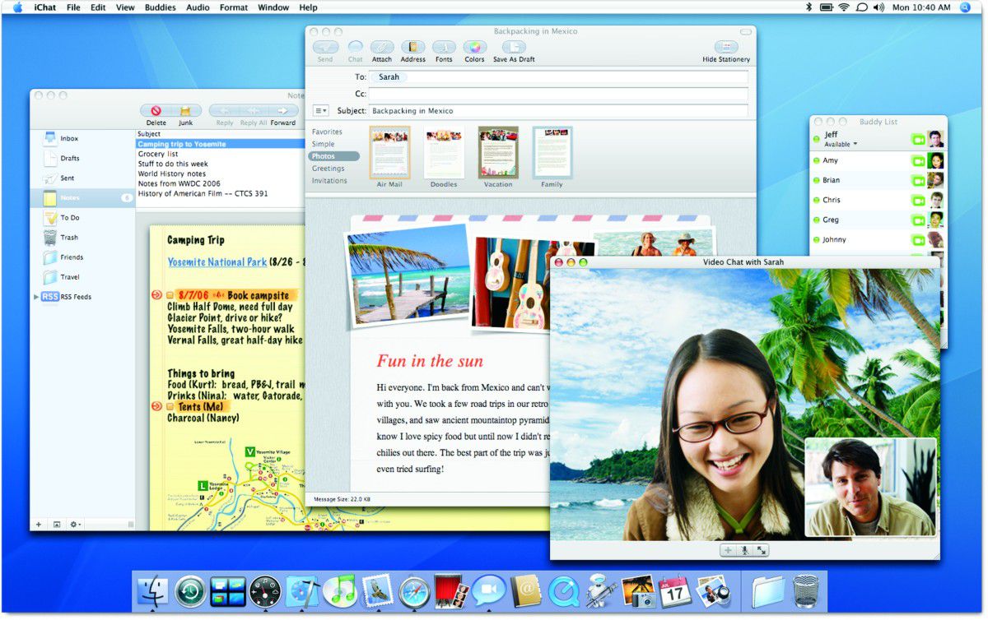
Task: Click the Chat button in the compose toolbar
Action: [356, 47]
